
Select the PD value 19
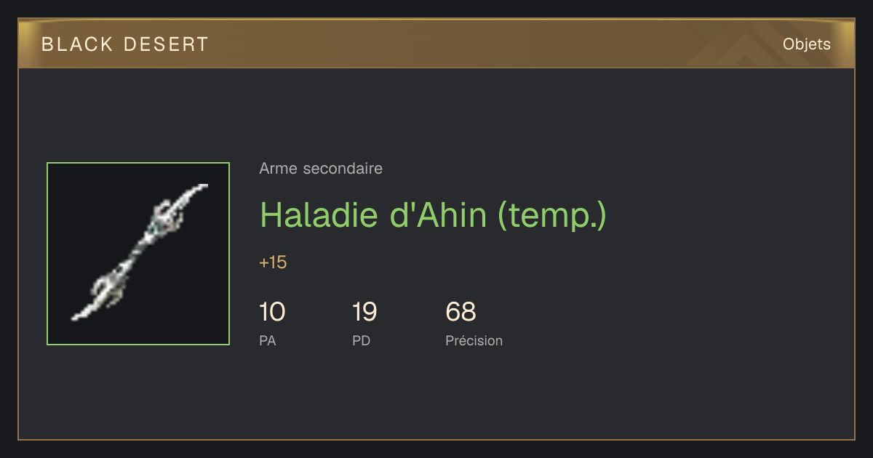pyautogui.click(x=364, y=312)
